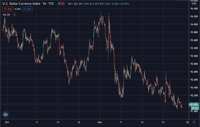Click the 25:46 countdown timer label
The height and width of the screenshot is (127, 200).
click(x=195, y=108)
